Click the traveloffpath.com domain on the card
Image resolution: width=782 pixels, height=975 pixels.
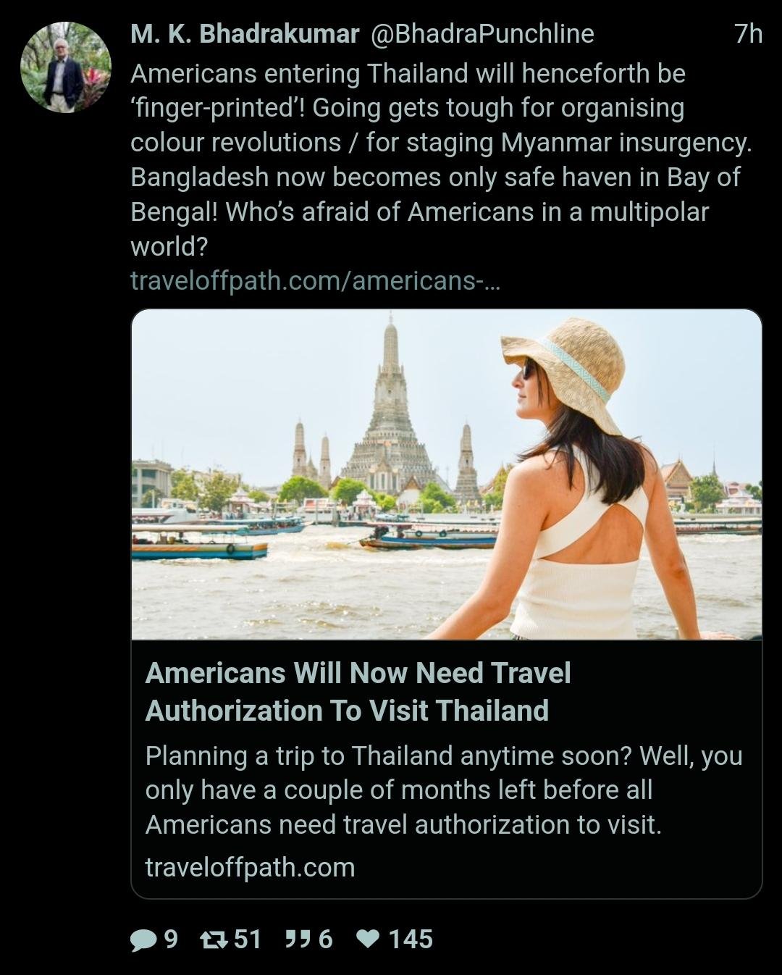pos(251,867)
